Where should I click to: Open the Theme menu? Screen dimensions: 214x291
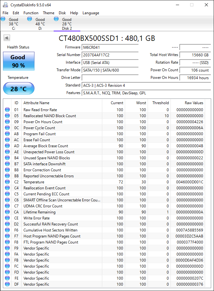49,13
